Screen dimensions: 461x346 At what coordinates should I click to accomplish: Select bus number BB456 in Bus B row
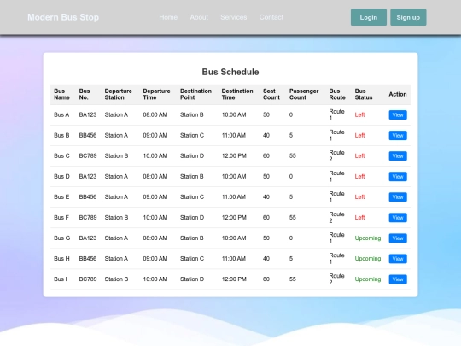pyautogui.click(x=88, y=135)
